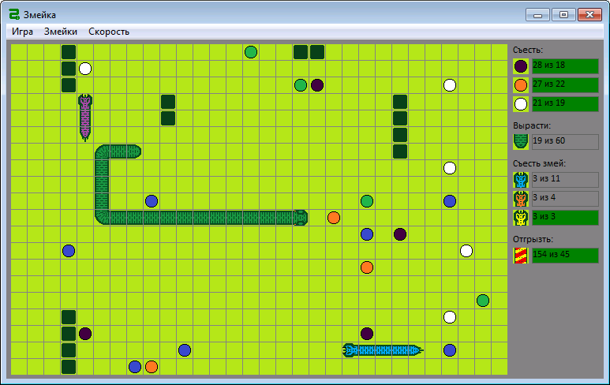Open the Скорость menu
Image resolution: width=610 pixels, height=385 pixels.
tap(109, 32)
